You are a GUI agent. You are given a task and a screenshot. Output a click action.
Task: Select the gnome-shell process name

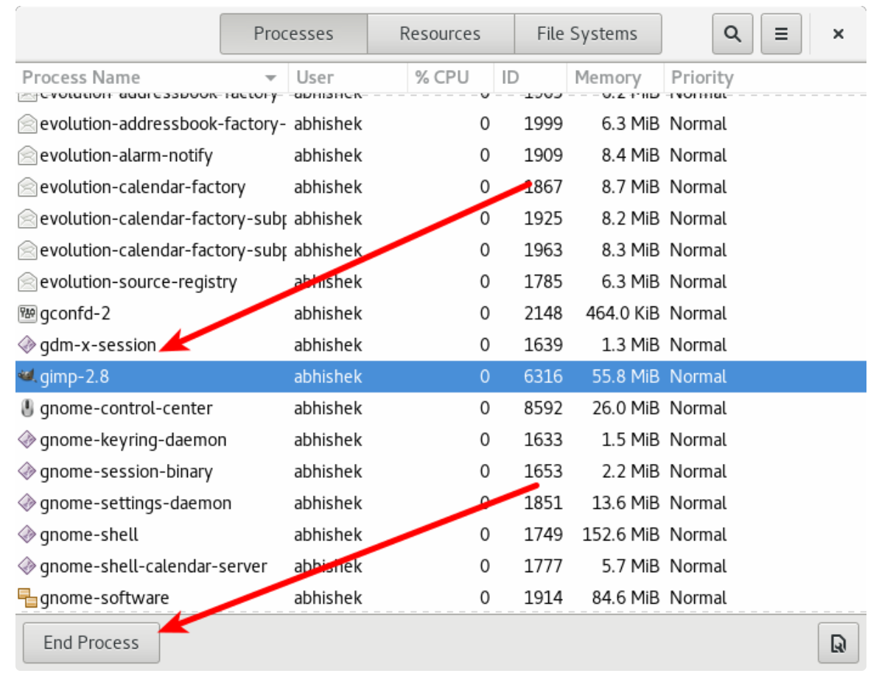click(x=89, y=535)
